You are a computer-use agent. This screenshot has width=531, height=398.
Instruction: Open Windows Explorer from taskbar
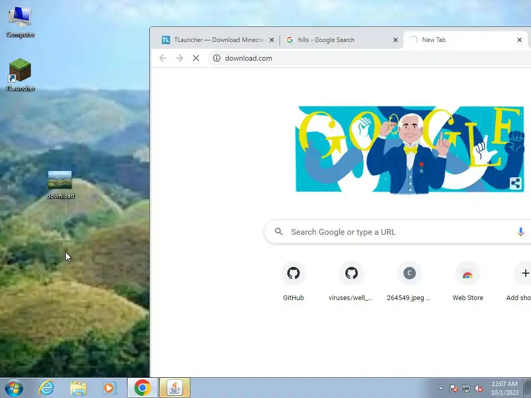(78, 388)
